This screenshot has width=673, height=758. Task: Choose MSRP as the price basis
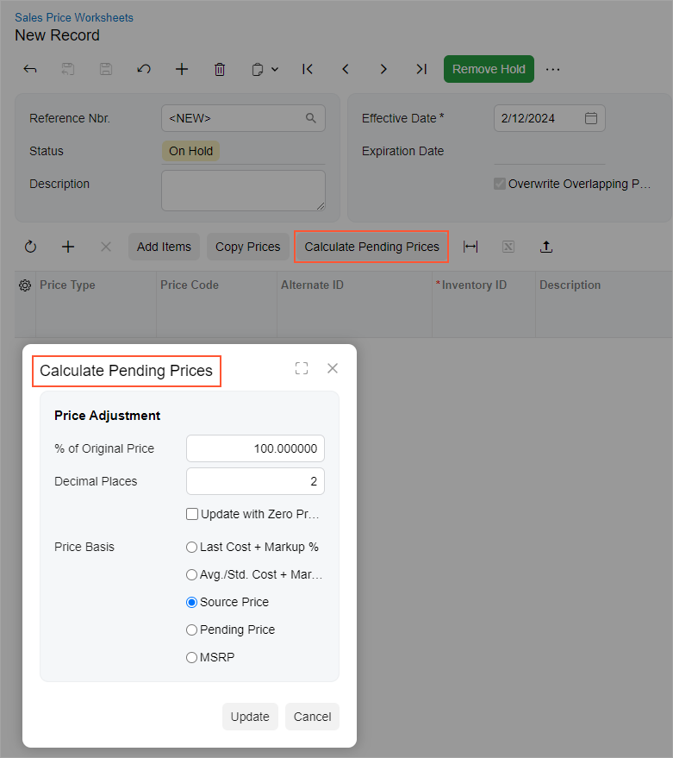tap(192, 657)
